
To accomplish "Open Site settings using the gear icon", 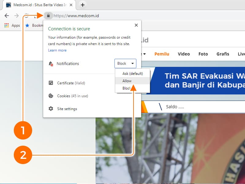I will point(51,109).
